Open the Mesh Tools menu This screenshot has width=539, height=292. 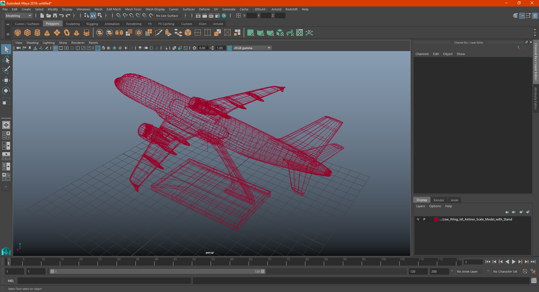[x=133, y=9]
